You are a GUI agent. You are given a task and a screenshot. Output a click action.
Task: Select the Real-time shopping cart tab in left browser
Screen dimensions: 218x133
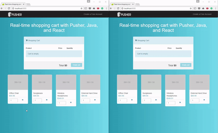click(13, 4)
